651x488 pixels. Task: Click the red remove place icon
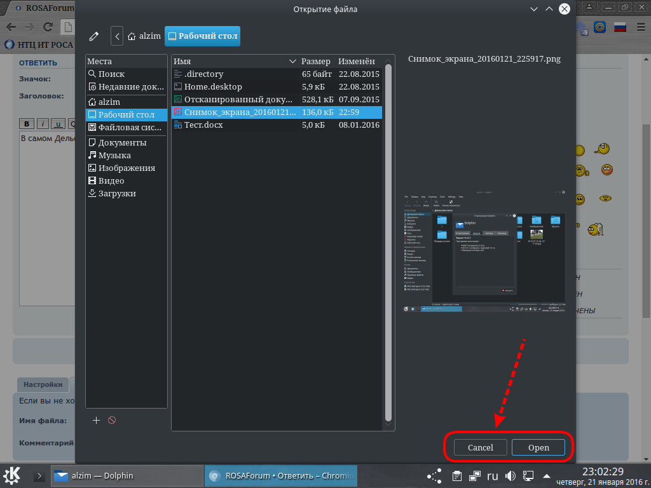112,420
